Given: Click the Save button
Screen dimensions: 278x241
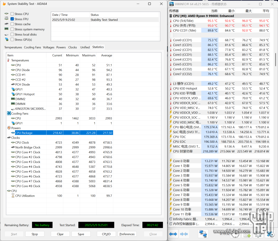Looking at the screenshot, I should click(81, 234).
